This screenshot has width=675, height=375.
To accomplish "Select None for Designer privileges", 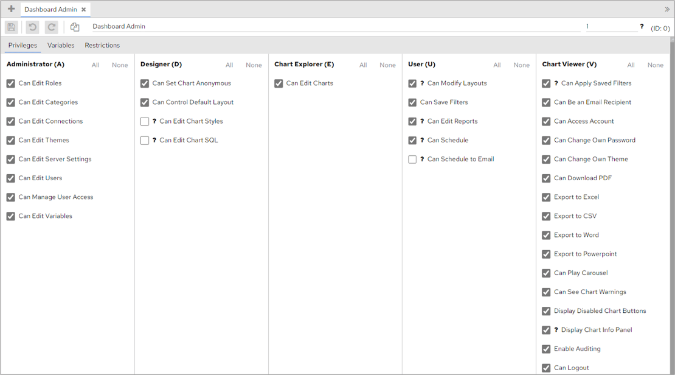I will 254,65.
